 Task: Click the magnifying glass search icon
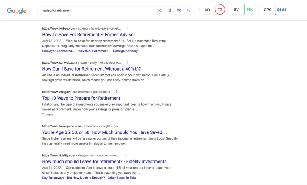189,10
